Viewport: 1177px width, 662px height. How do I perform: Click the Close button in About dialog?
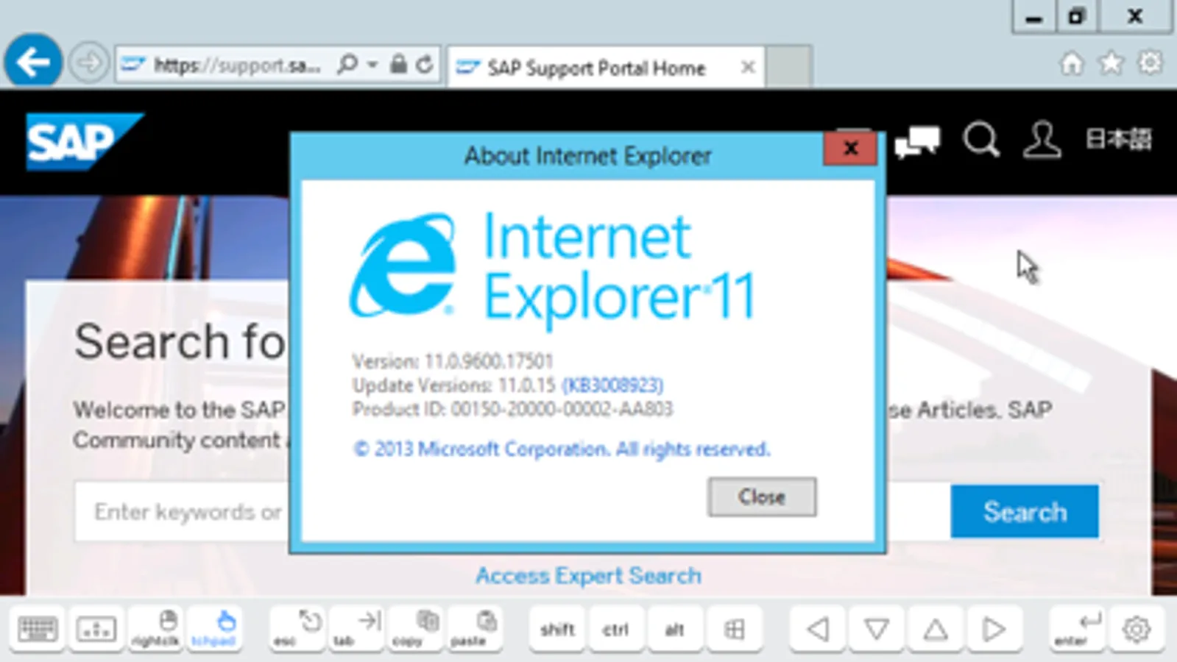pyautogui.click(x=762, y=496)
